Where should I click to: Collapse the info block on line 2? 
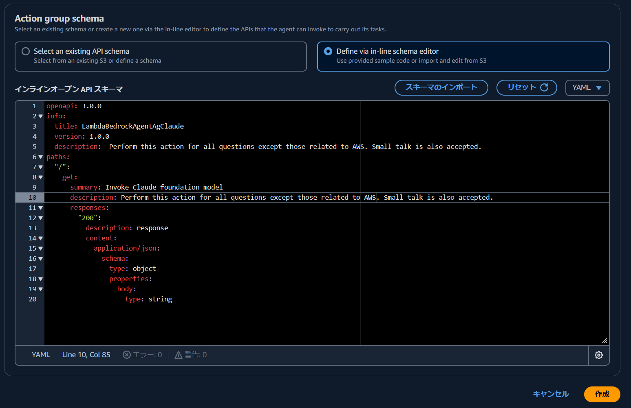click(x=40, y=116)
